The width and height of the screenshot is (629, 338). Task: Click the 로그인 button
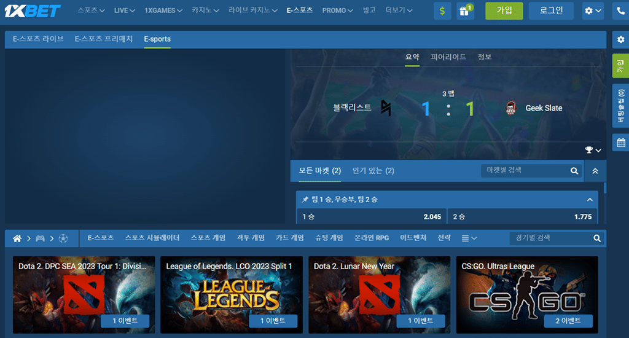(551, 11)
